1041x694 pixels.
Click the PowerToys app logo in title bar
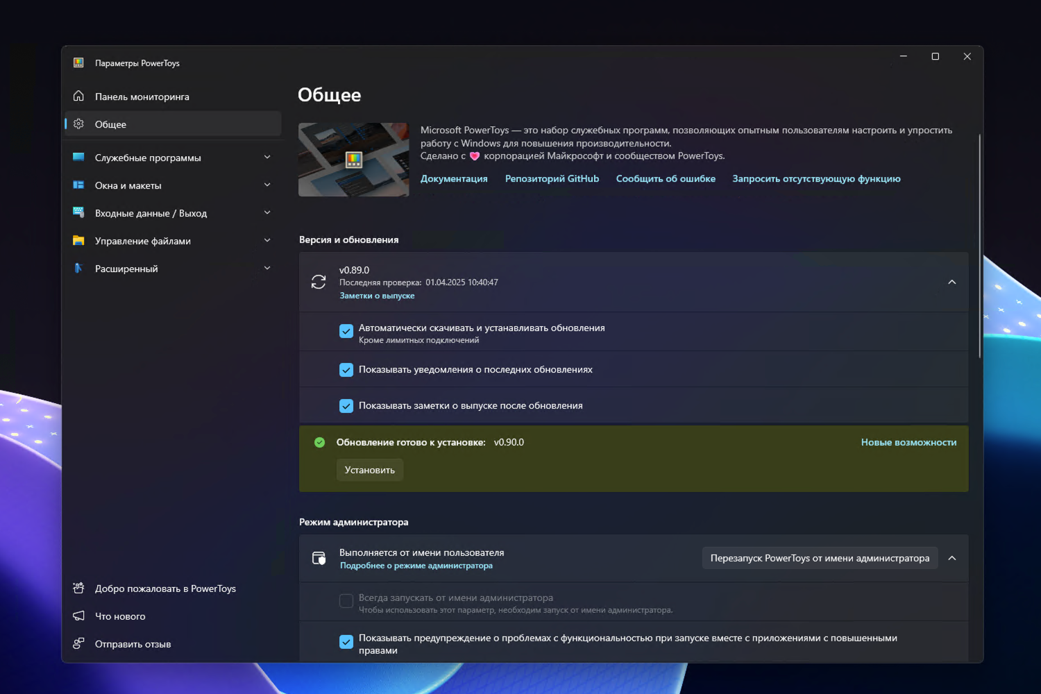[x=78, y=62]
